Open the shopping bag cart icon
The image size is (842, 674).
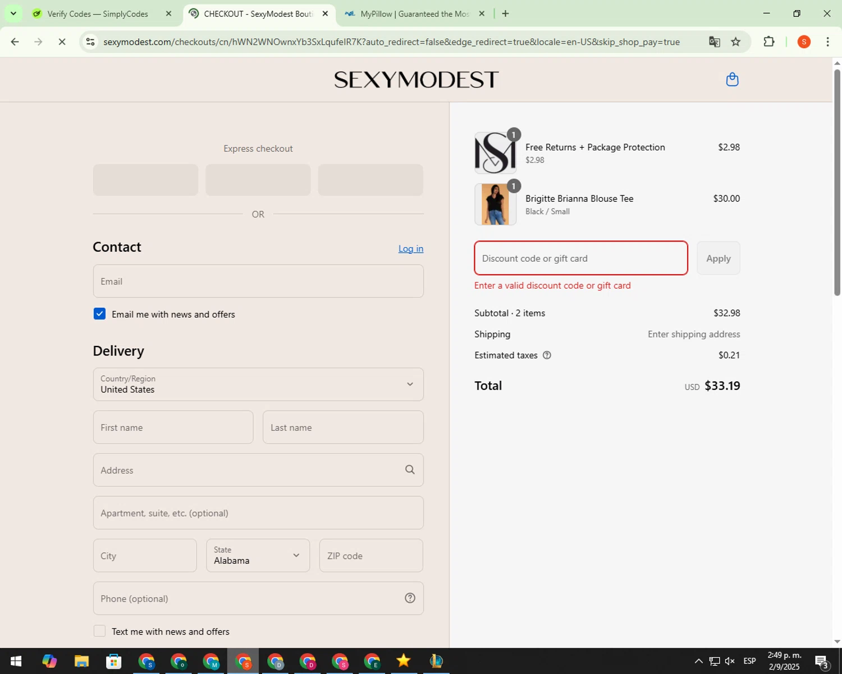coord(732,79)
